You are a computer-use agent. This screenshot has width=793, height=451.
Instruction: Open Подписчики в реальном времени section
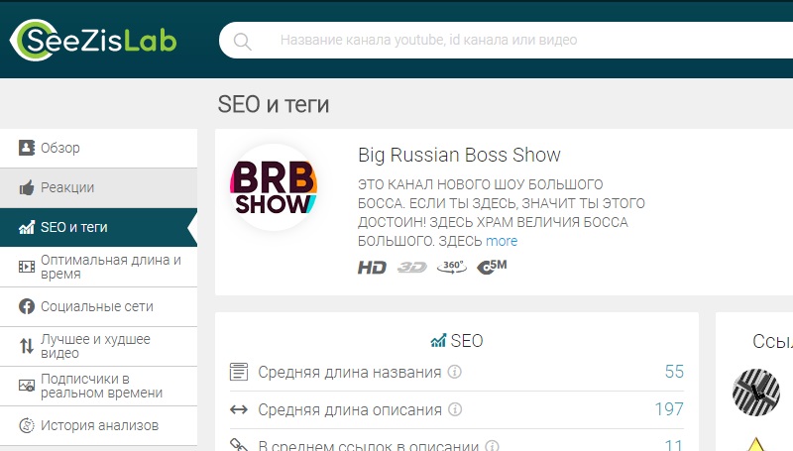pyautogui.click(x=98, y=386)
